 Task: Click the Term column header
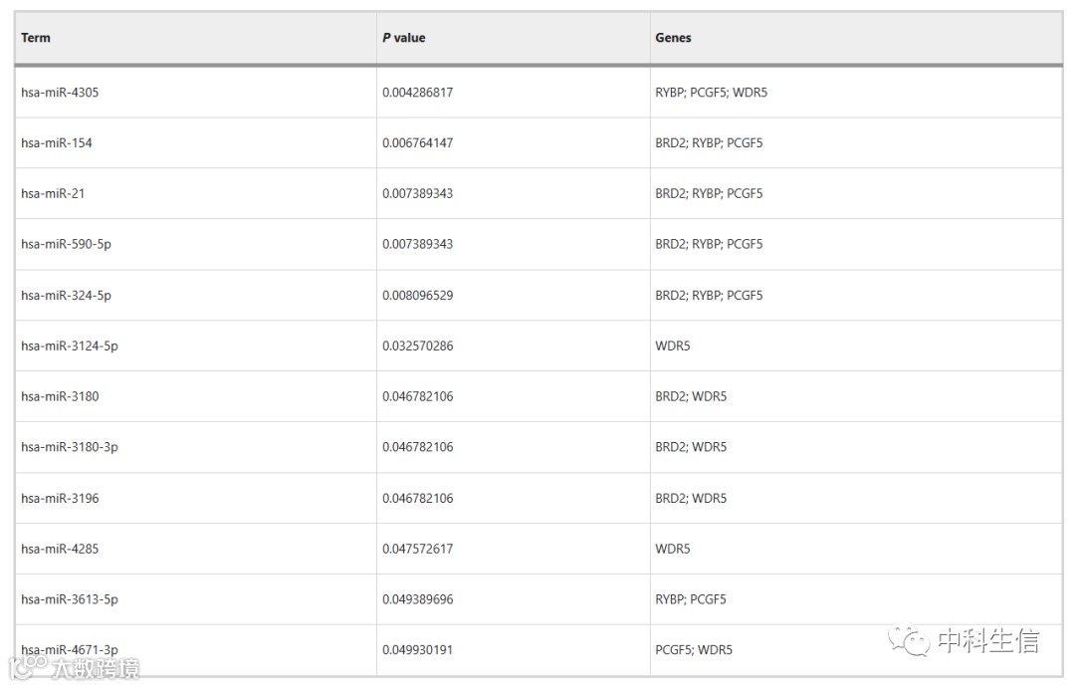[36, 38]
